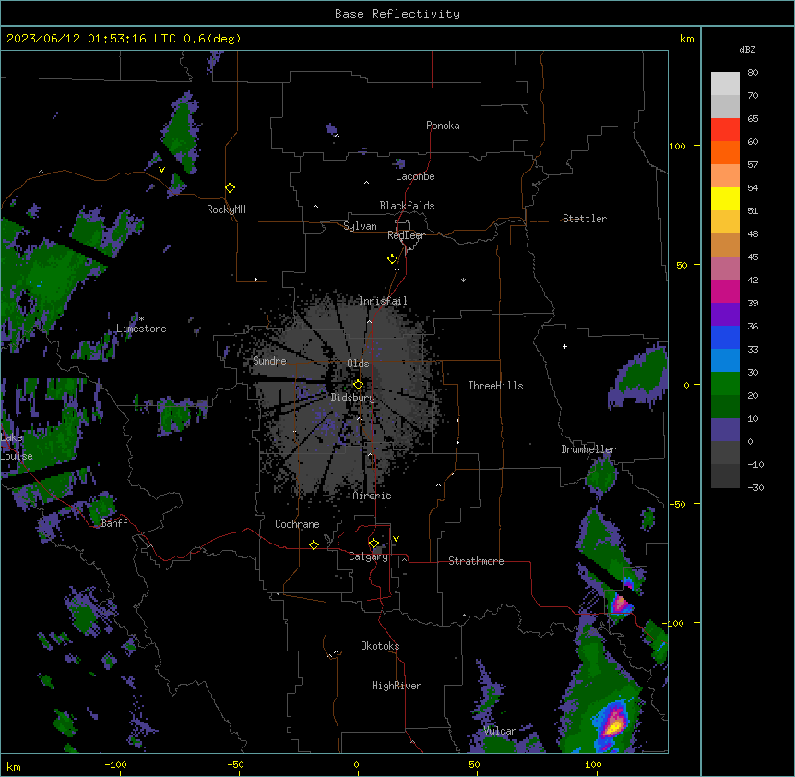The image size is (795, 777).
Task: Click the Okotoks town label
Action: coord(380,646)
